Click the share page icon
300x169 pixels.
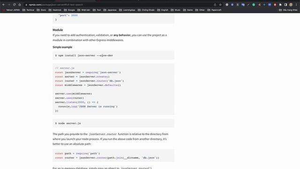[x=215, y=5]
